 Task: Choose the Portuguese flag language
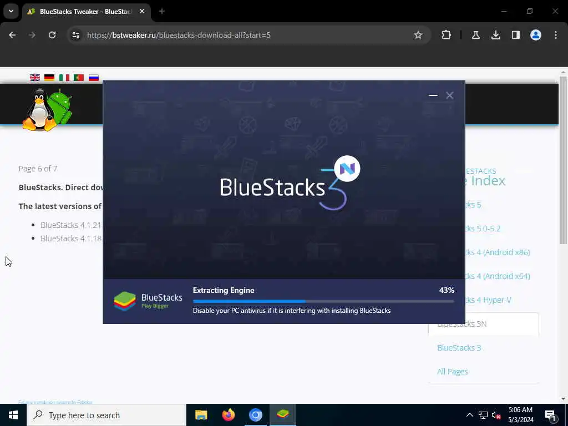79,78
